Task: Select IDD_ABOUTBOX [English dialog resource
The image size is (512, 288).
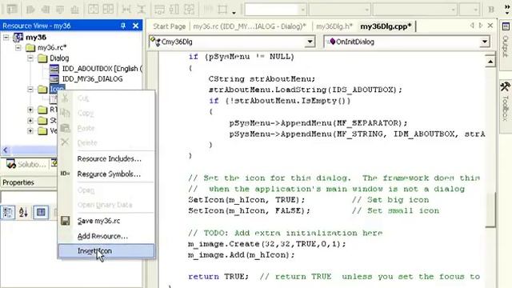Action: (x=102, y=69)
